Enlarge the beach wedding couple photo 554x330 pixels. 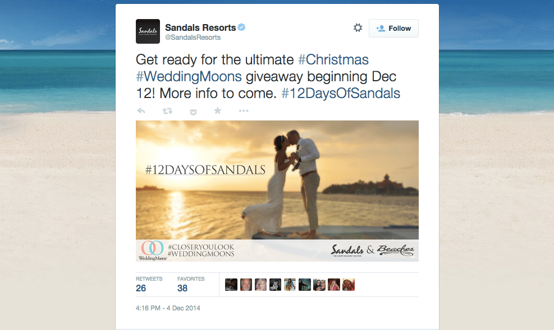(x=277, y=190)
